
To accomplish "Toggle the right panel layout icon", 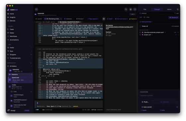I will point(135,9).
